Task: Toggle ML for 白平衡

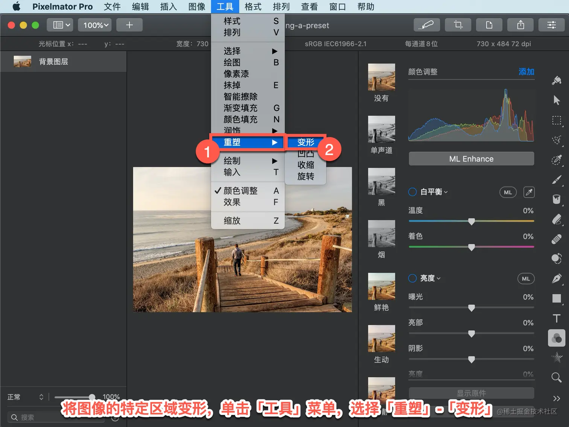Action: 508,192
